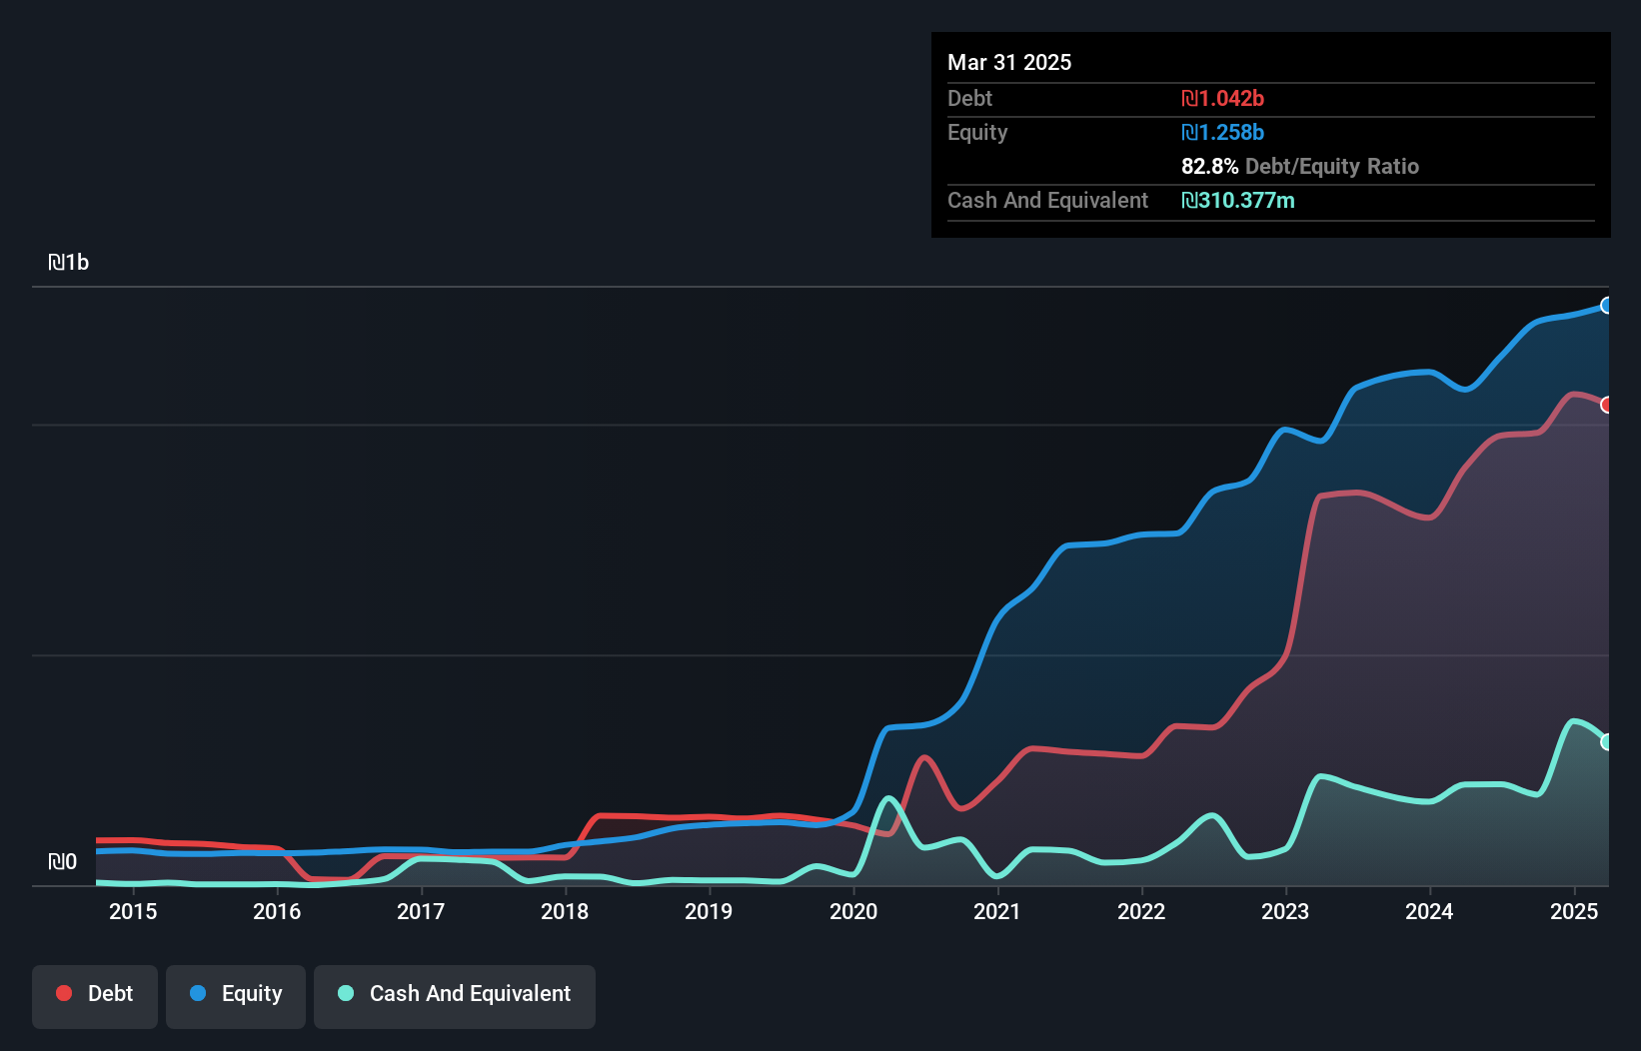Toggle Cash And Equivalent series visibility
This screenshot has height=1051, width=1641.
[455, 996]
